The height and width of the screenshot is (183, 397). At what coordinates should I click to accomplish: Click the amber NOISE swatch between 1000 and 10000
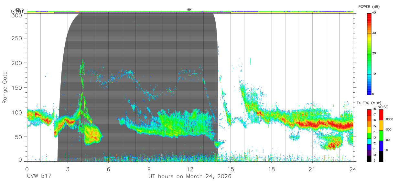coord(381,125)
